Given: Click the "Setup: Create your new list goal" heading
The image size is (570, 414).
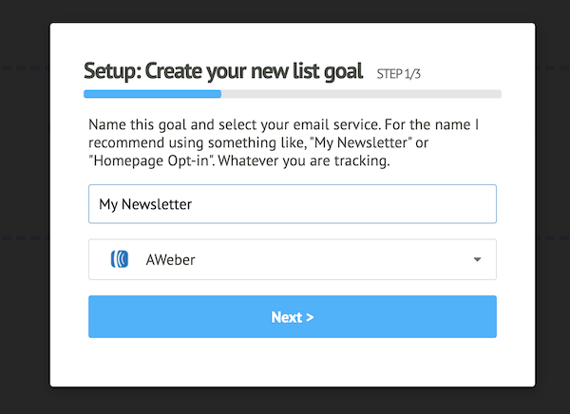Looking at the screenshot, I should [223, 71].
